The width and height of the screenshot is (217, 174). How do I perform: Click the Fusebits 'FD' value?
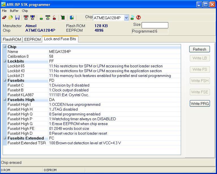tap(51, 80)
